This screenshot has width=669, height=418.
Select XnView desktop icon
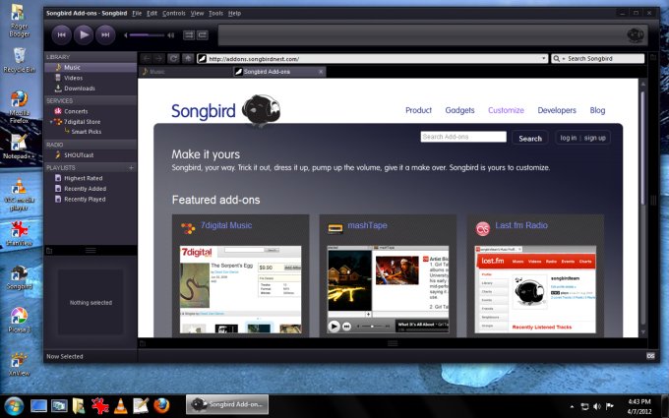click(19, 364)
